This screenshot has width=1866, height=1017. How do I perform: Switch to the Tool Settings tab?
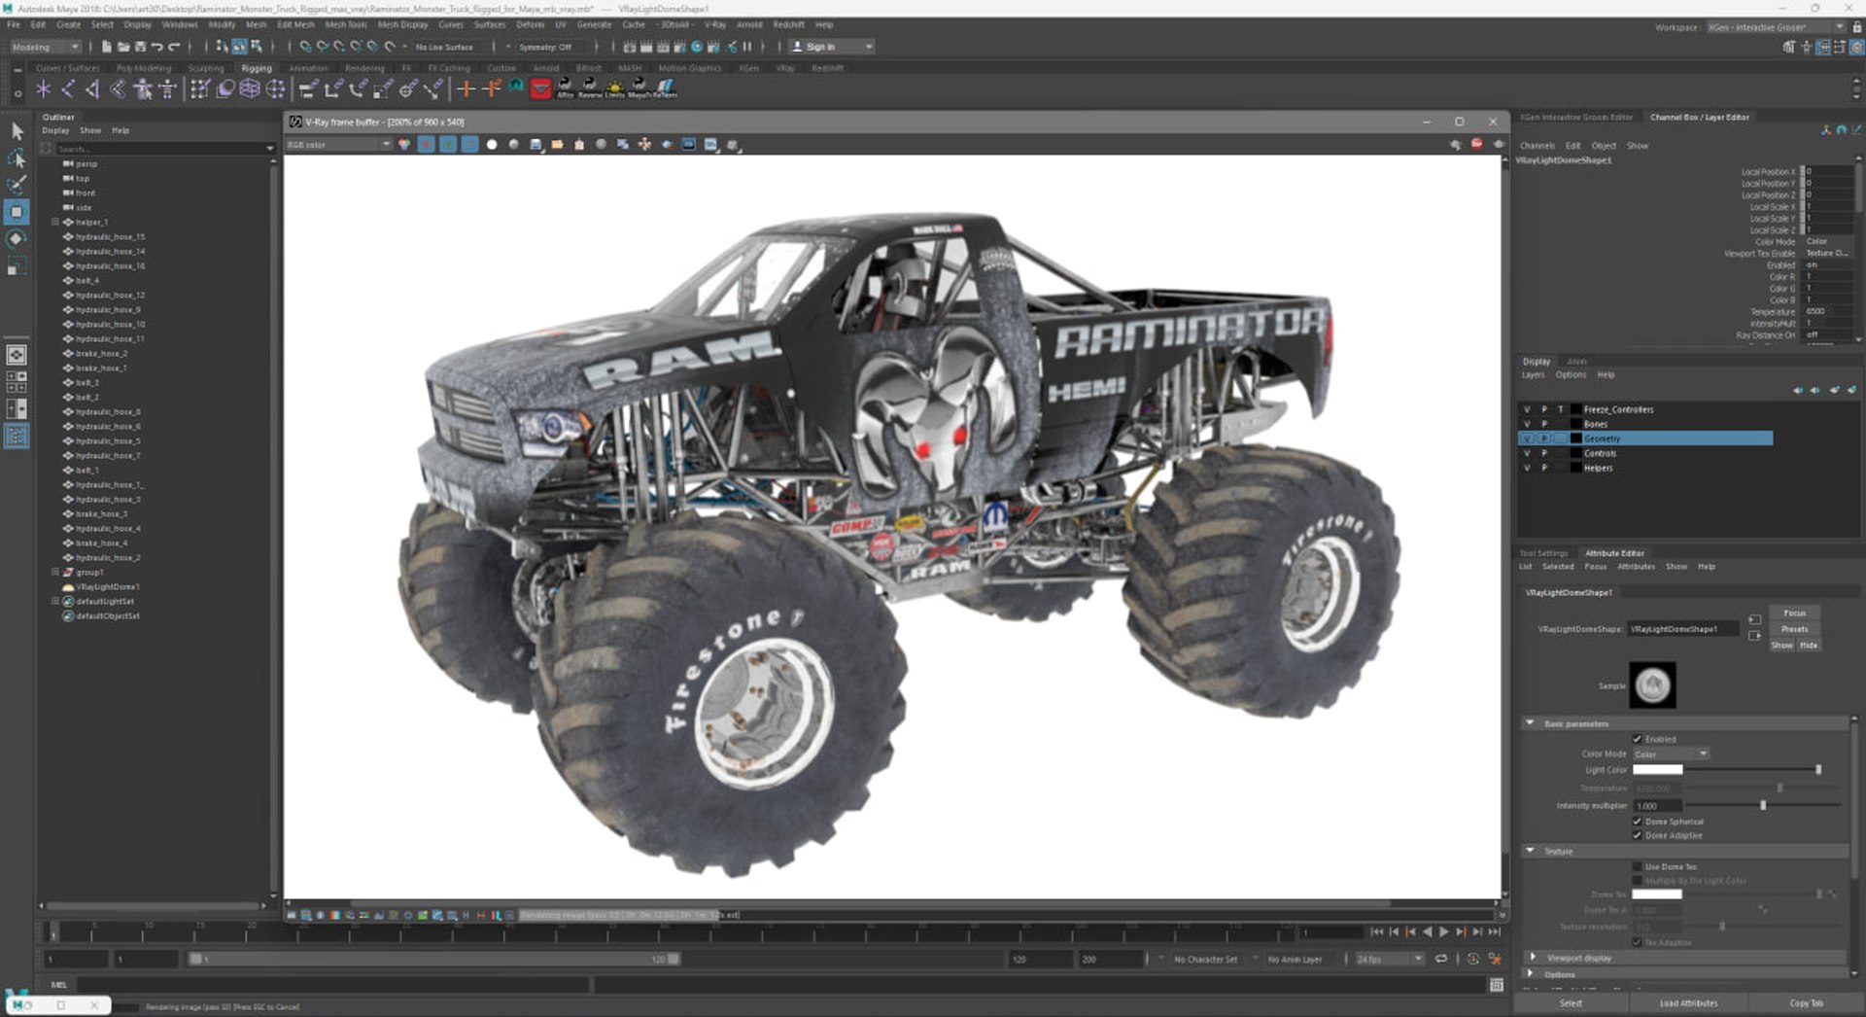coord(1543,553)
